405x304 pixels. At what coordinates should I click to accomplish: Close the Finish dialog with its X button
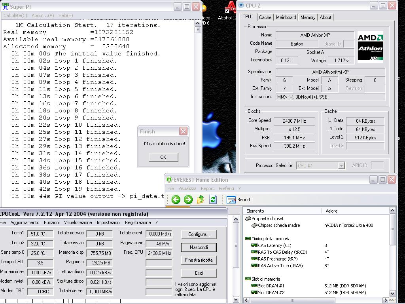click(x=183, y=131)
